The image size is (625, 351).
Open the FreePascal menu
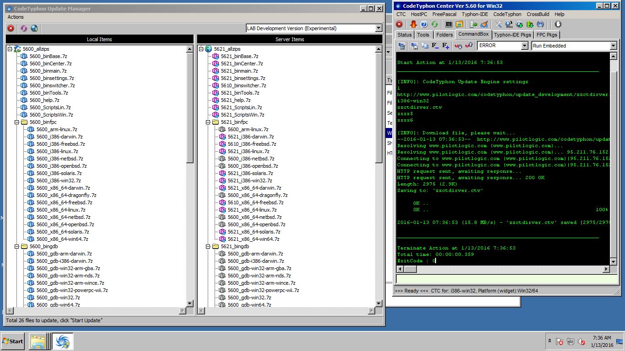click(444, 14)
